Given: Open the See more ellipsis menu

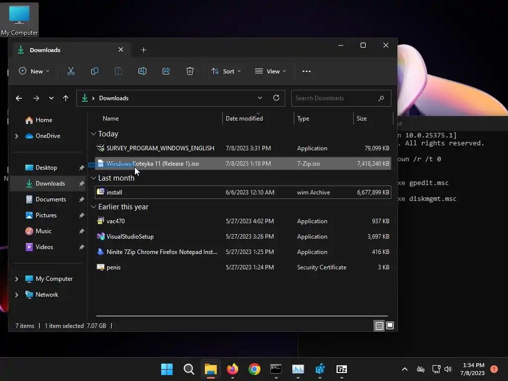Looking at the screenshot, I should pyautogui.click(x=307, y=71).
